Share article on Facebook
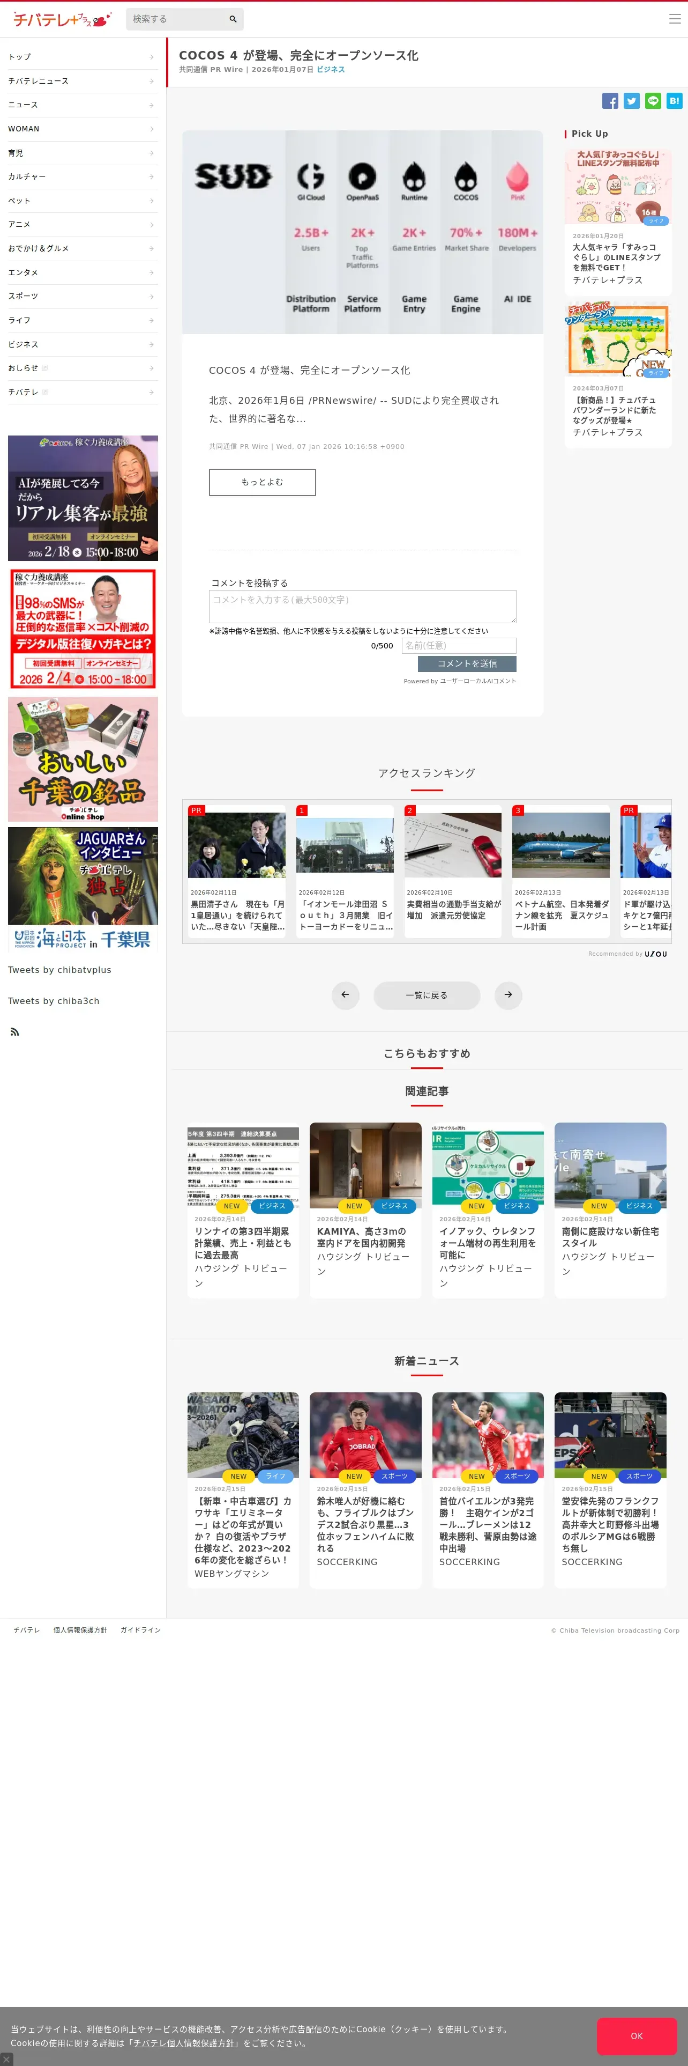This screenshot has height=2066, width=688. 610,101
